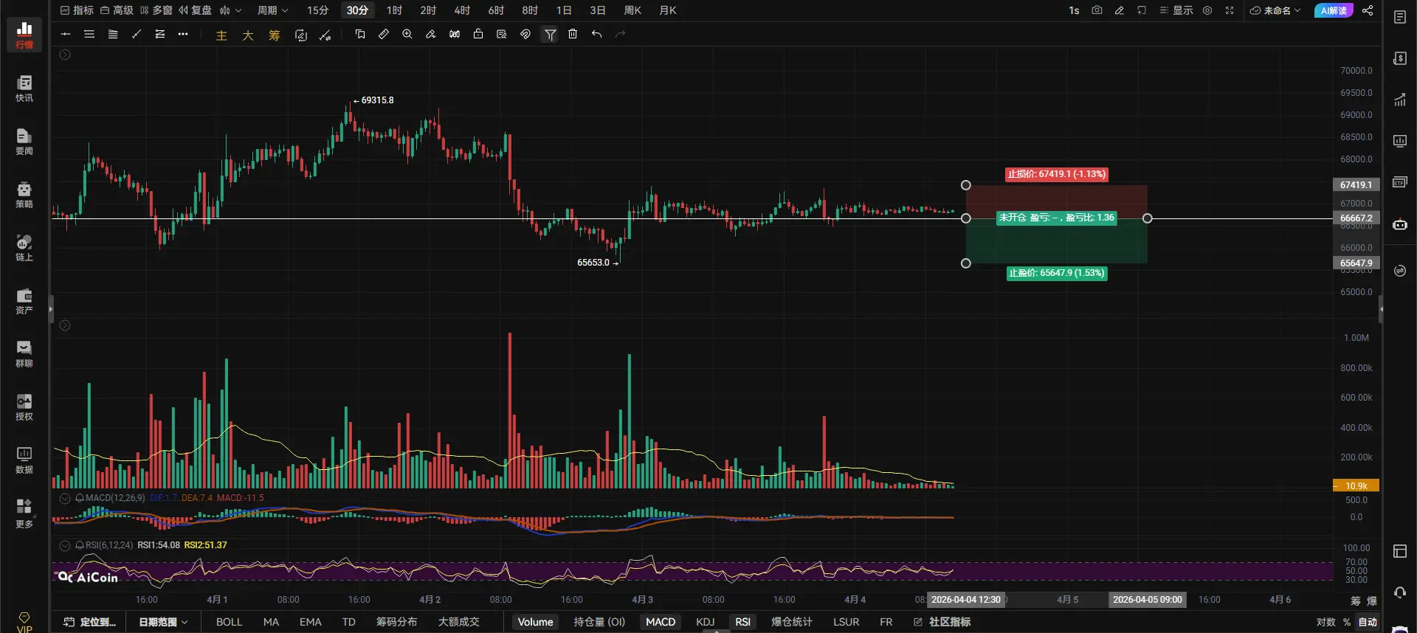Enable the BOLL indicator
Image resolution: width=1417 pixels, height=633 pixels.
click(x=229, y=622)
